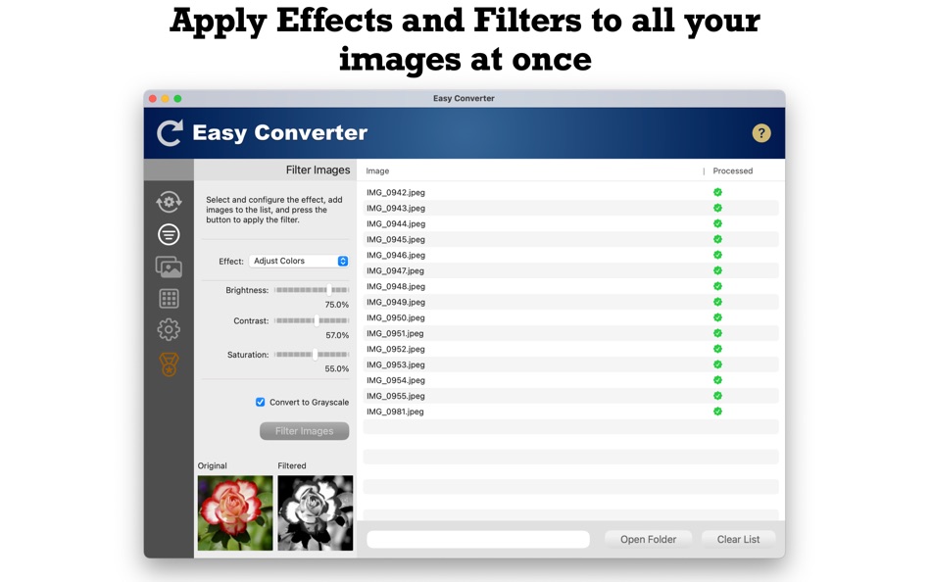
Task: Open the Effect dropdown Adjust Colors
Action: click(299, 261)
